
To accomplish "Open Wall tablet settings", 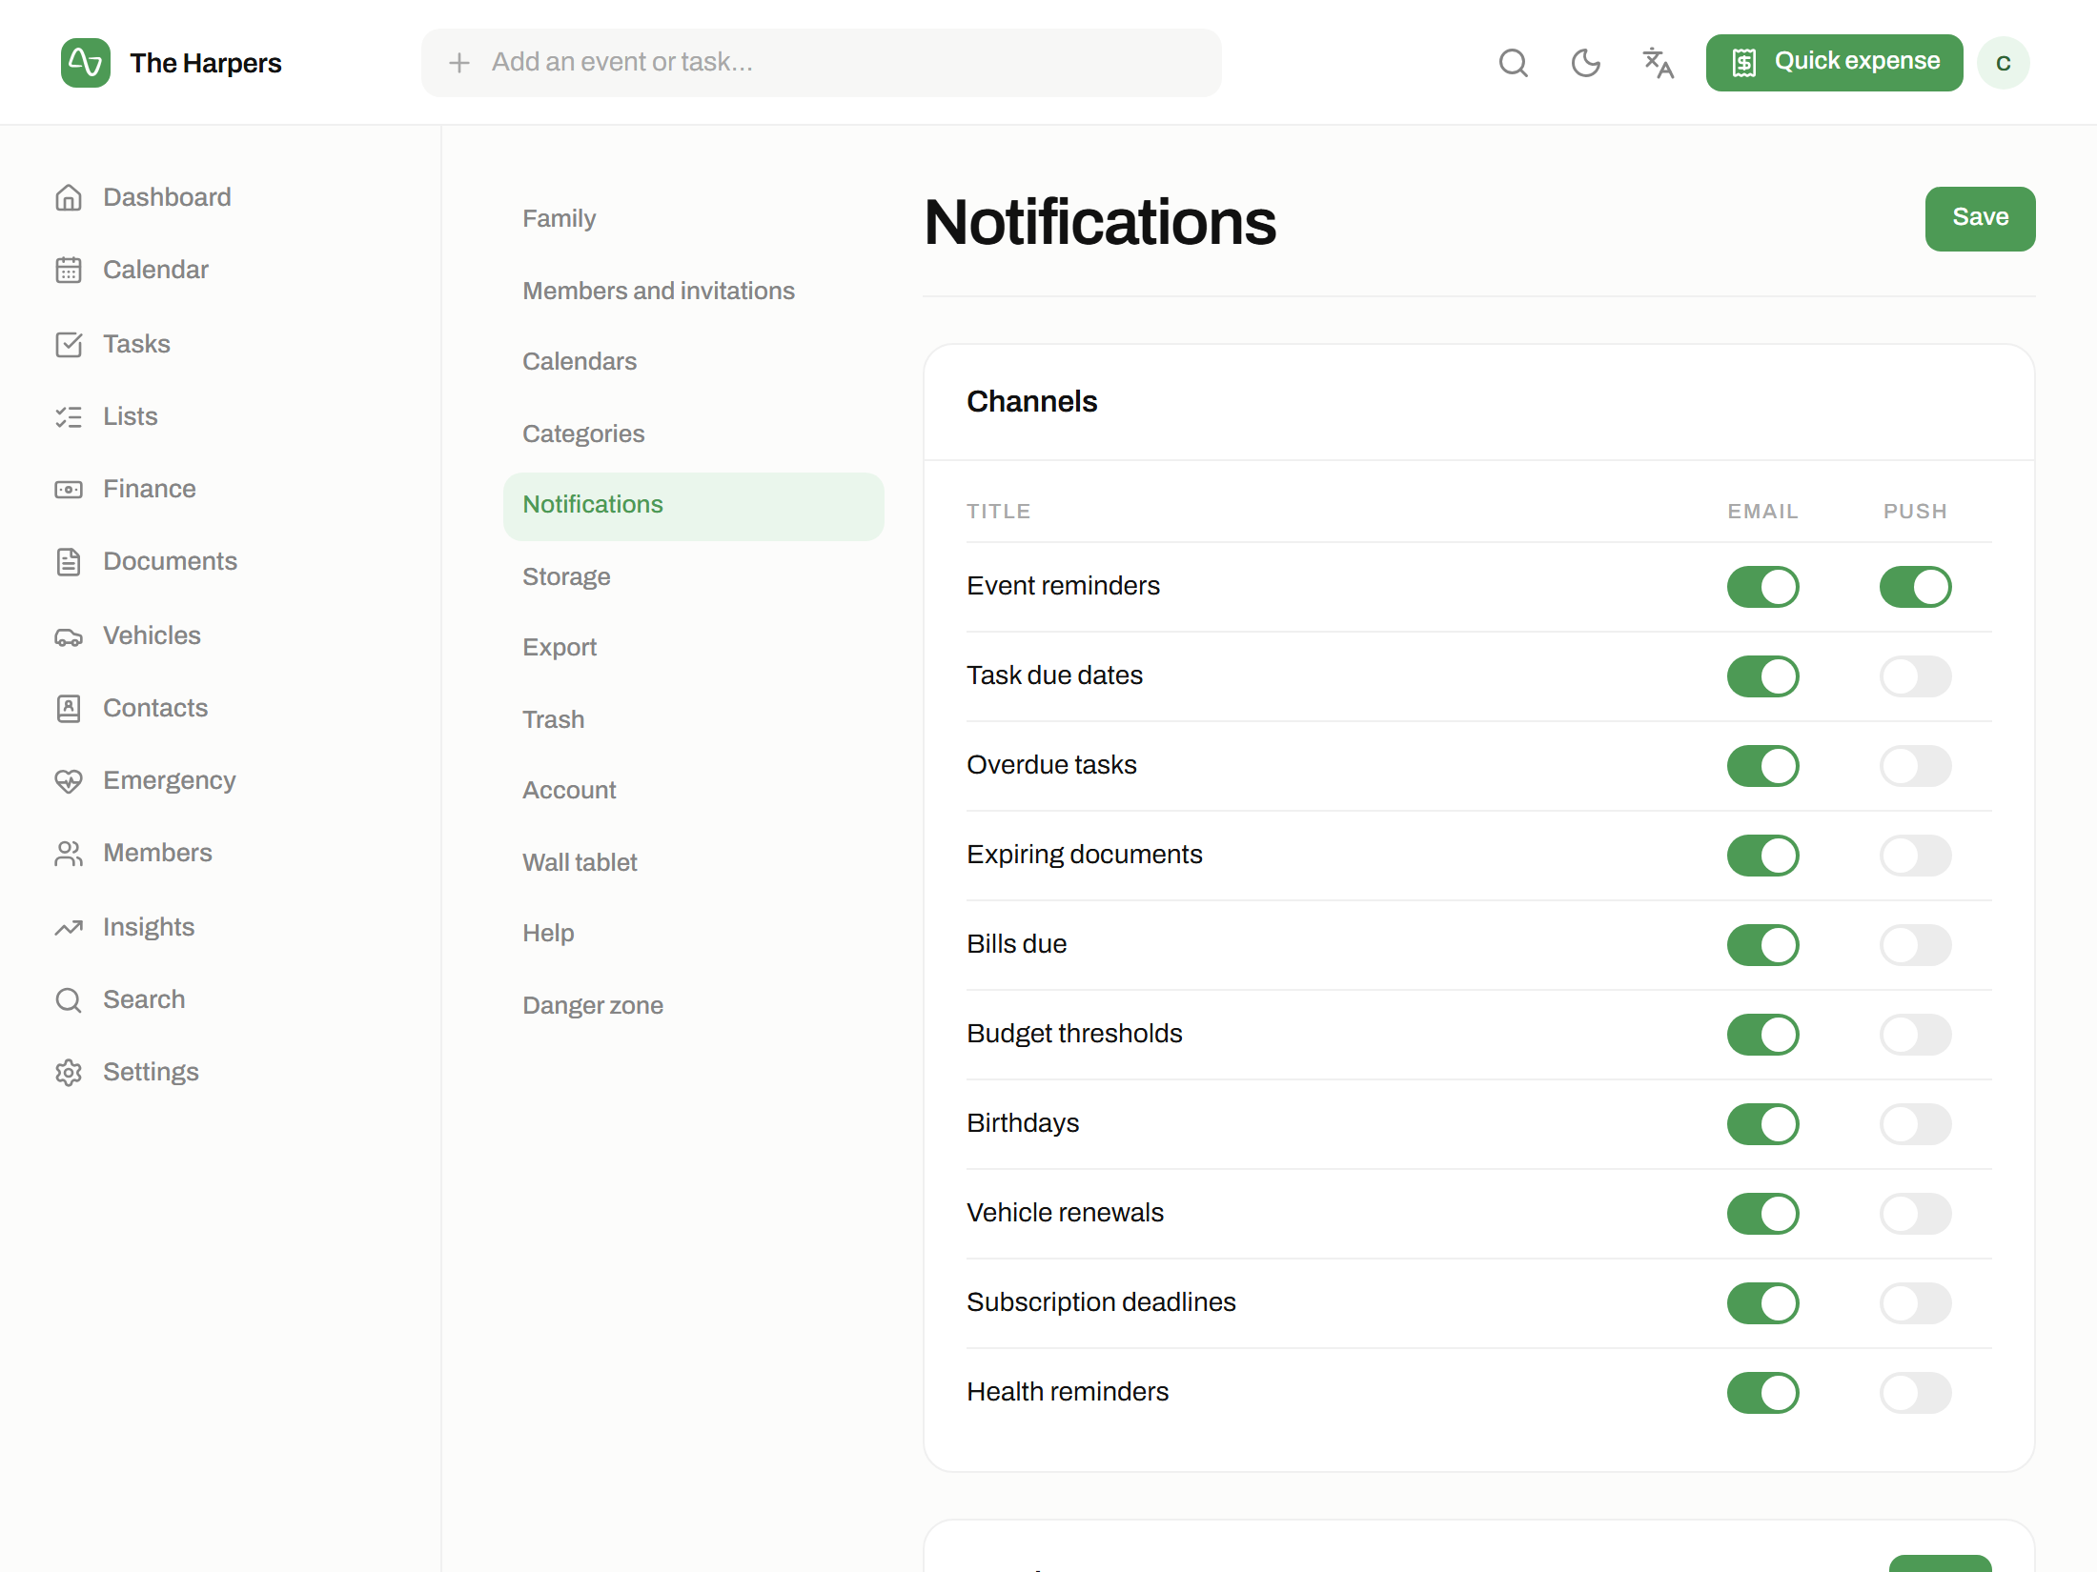I will pyautogui.click(x=694, y=862).
